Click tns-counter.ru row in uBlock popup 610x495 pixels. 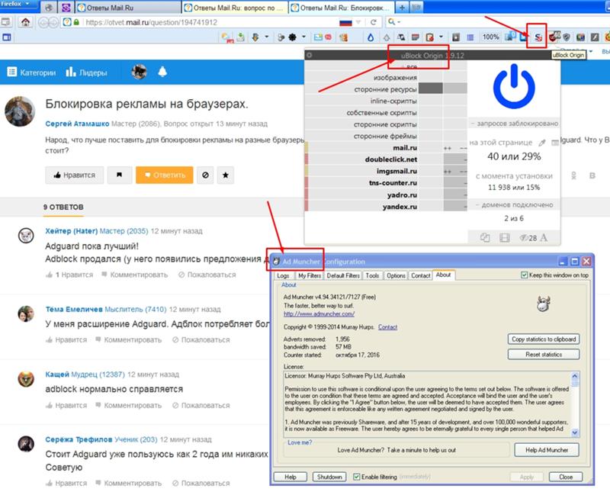coord(386,182)
